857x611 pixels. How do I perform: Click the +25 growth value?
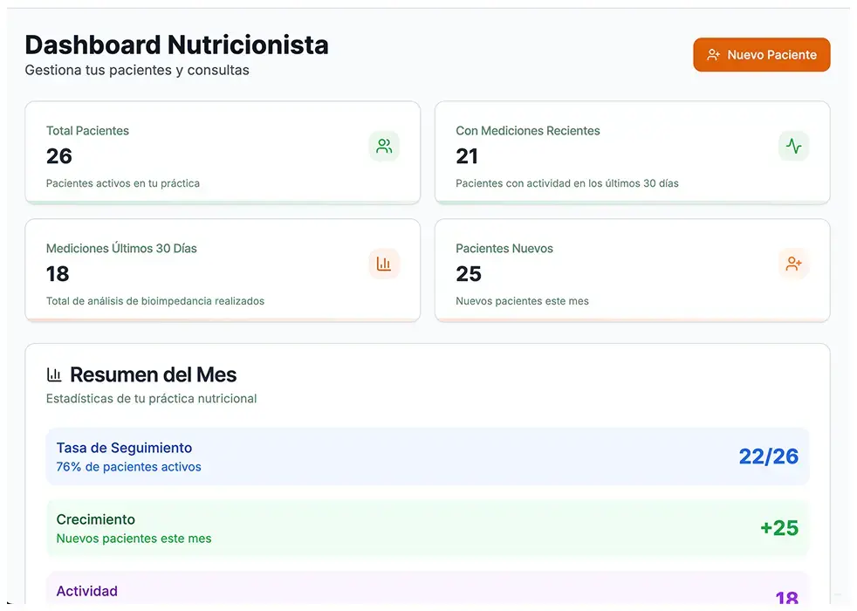pos(780,527)
